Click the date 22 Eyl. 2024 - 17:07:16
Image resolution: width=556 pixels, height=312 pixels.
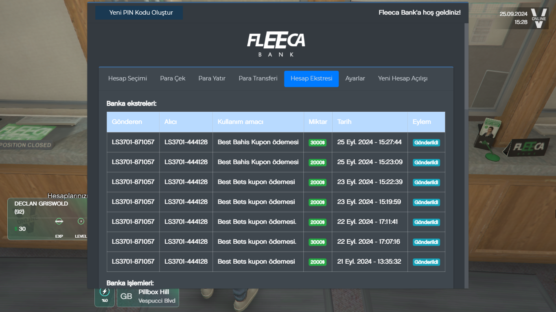[369, 242]
